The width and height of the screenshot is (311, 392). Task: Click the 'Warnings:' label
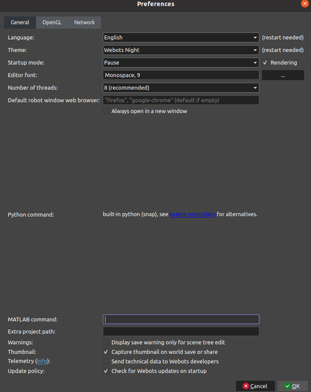pyautogui.click(x=20, y=342)
